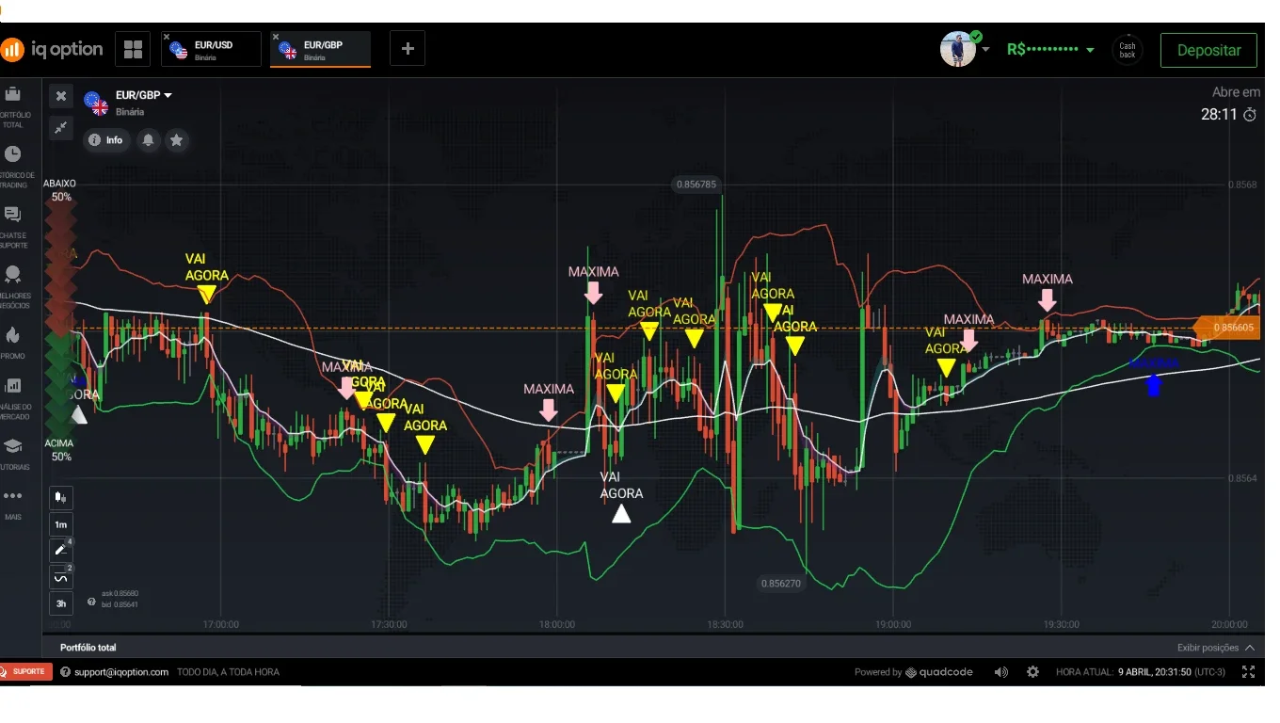Open the asset Info button

pyautogui.click(x=105, y=140)
